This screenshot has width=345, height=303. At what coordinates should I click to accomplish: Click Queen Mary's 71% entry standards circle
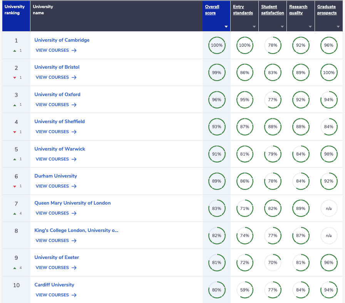point(245,208)
